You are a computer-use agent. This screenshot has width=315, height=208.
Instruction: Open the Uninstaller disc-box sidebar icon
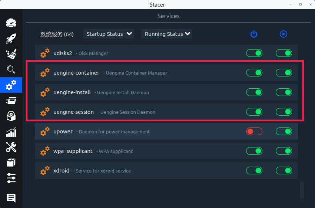11,116
